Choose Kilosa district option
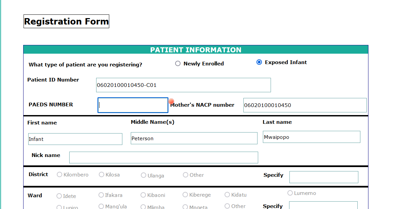 [102, 175]
